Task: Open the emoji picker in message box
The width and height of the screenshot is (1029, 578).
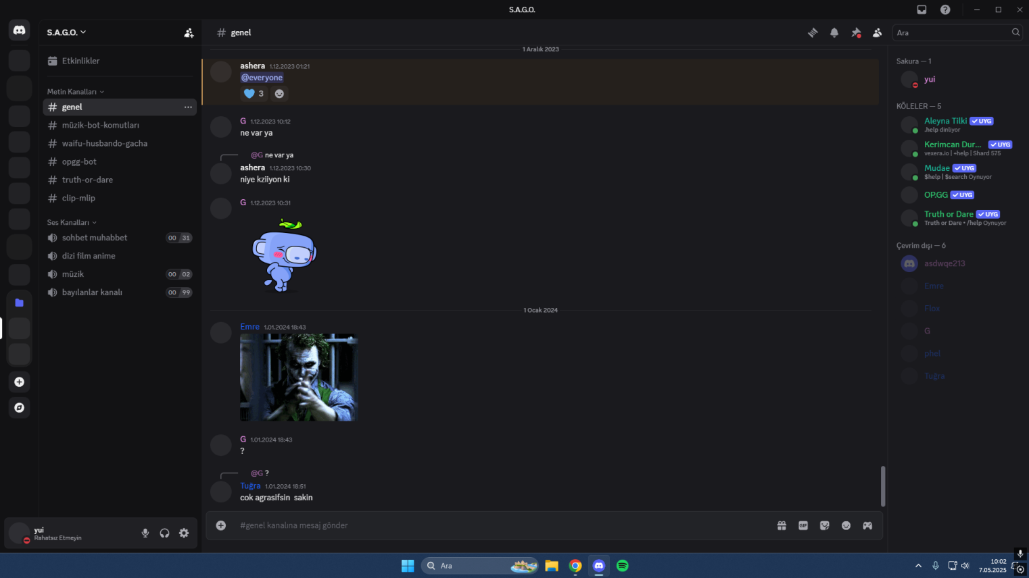Action: pyautogui.click(x=846, y=525)
